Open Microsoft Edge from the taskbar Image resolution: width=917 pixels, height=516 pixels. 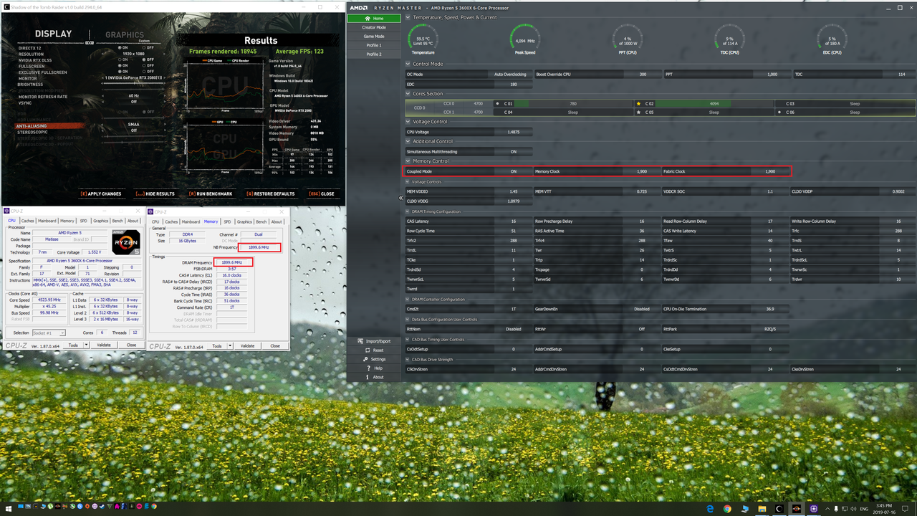pos(710,509)
